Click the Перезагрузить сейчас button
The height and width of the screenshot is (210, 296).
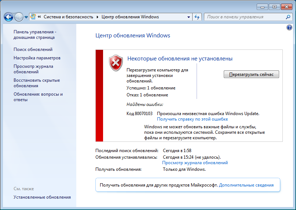(x=251, y=74)
